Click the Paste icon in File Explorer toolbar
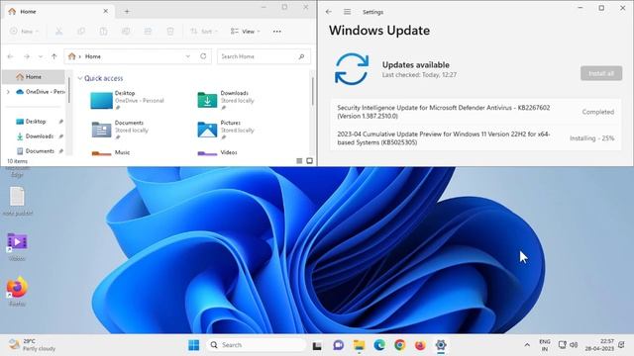 (x=103, y=31)
